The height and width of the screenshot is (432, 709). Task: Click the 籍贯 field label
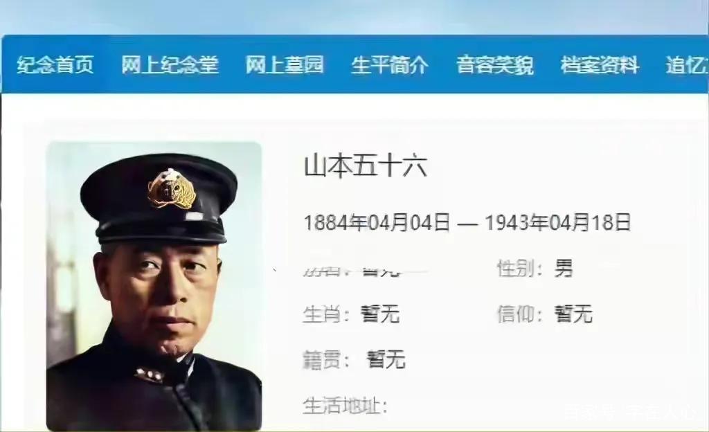click(326, 360)
